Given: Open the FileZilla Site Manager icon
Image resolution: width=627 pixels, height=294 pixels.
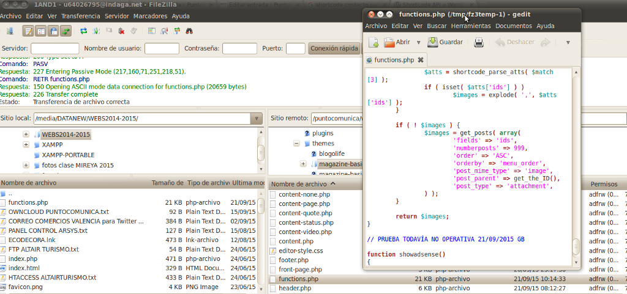Looking at the screenshot, I should tap(10, 31).
